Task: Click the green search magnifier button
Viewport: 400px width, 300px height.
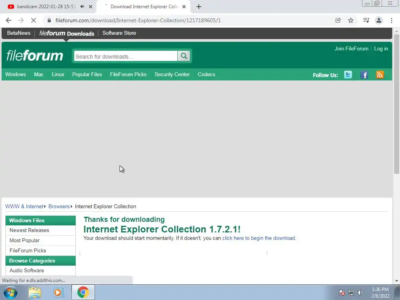Action: coord(184,56)
